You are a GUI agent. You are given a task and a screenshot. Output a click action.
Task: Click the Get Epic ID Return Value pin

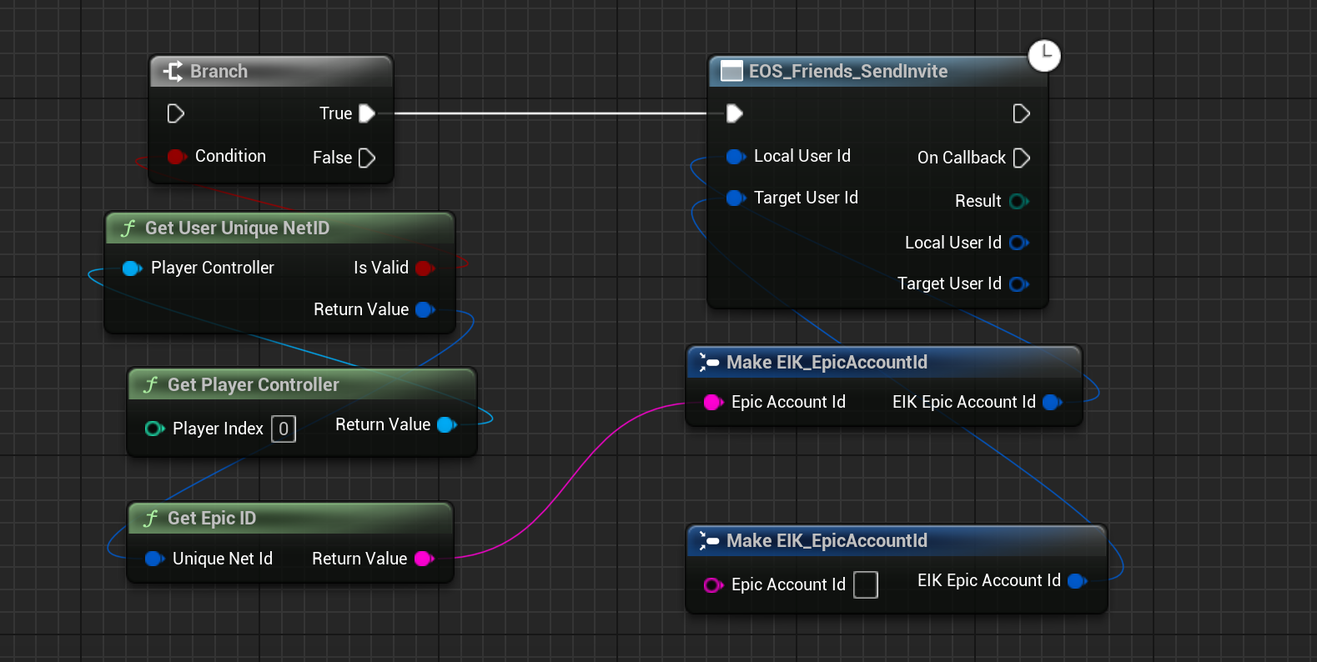click(x=423, y=559)
